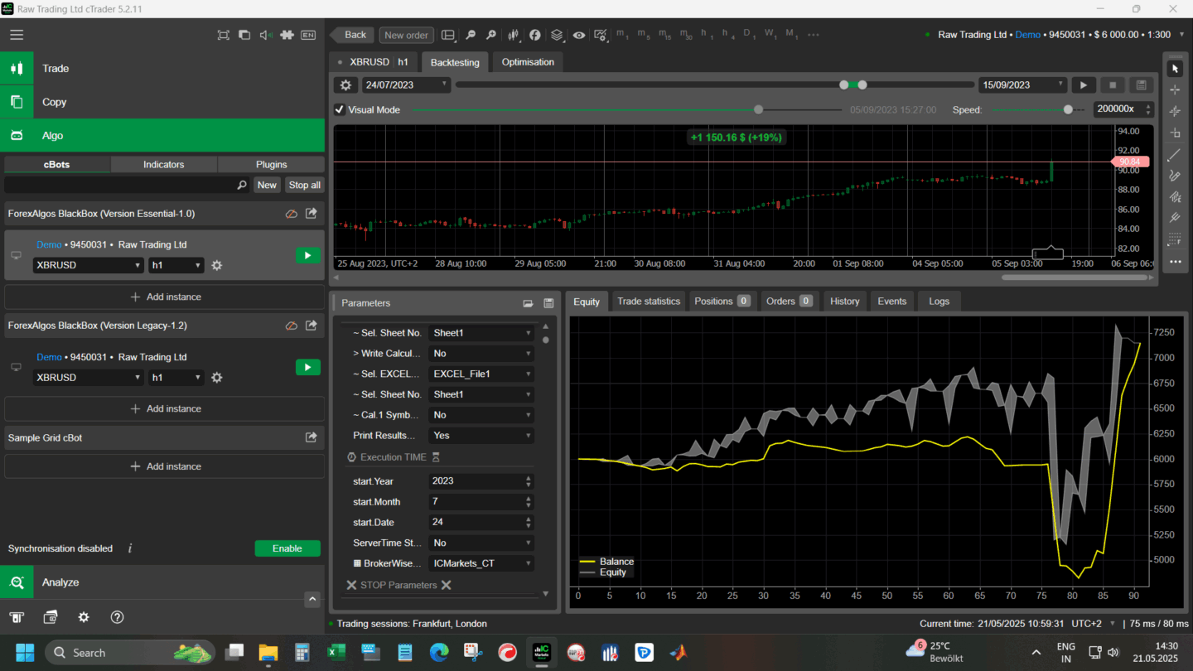Open backtesting settings gear icon

[x=346, y=85]
